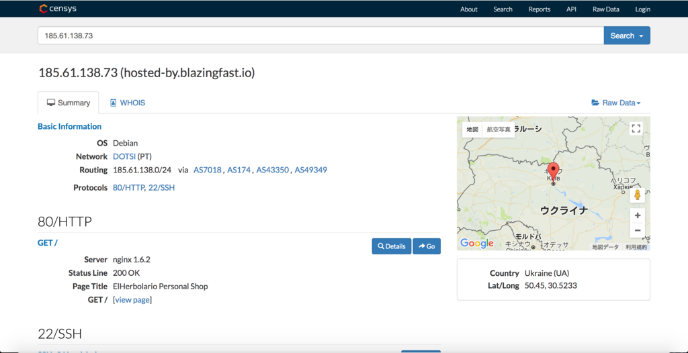
Task: Follow the AS43350 routing link
Action: coord(273,170)
